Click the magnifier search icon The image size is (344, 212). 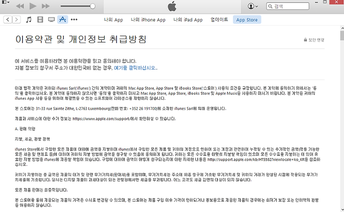270,6
